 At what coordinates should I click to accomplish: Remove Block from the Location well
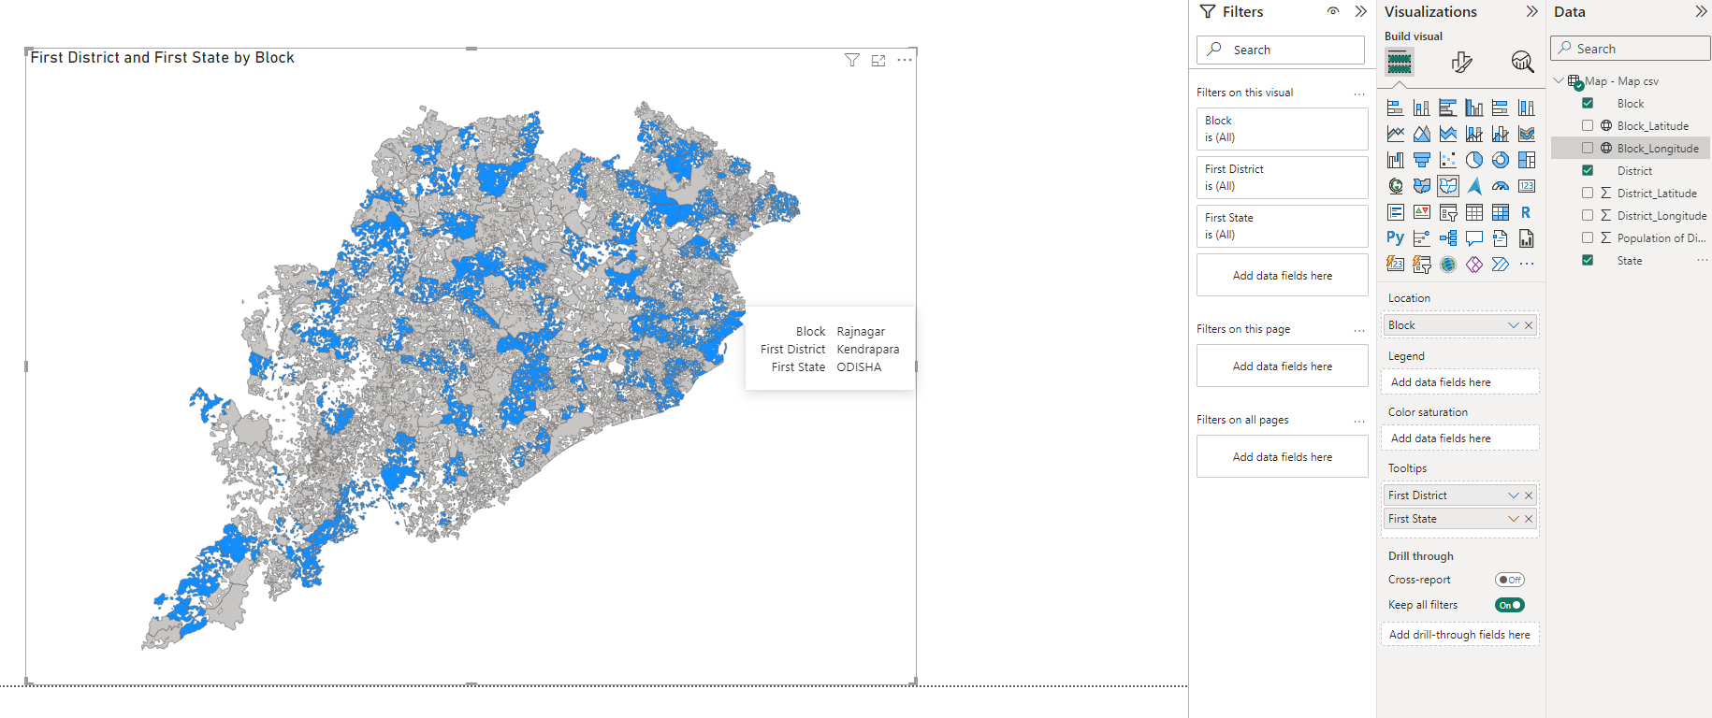(x=1529, y=325)
